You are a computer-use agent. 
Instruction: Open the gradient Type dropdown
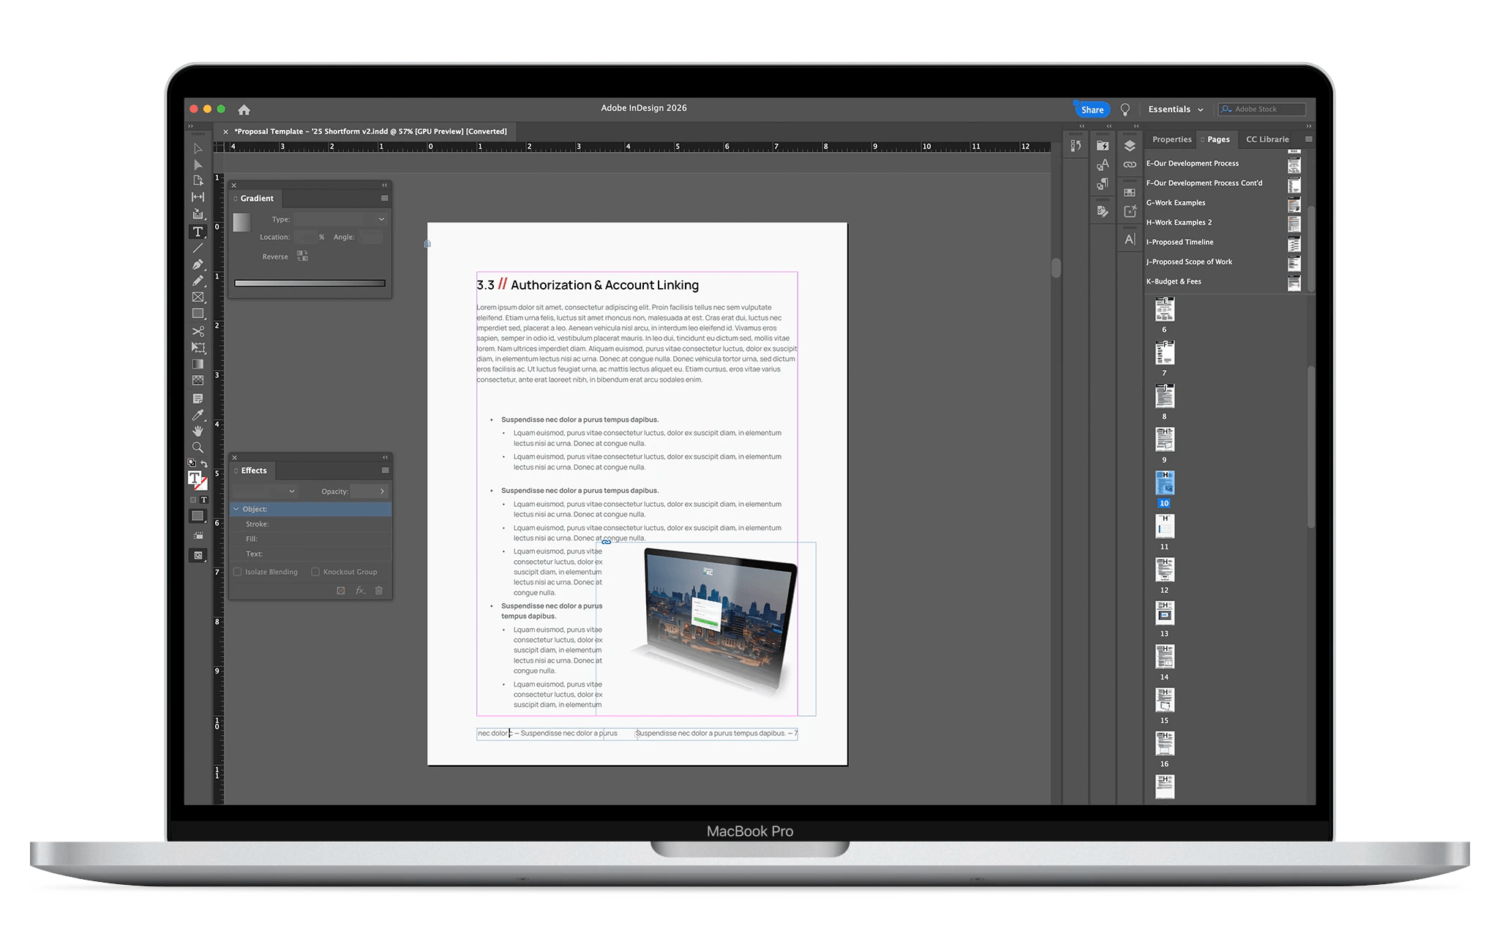pos(340,219)
